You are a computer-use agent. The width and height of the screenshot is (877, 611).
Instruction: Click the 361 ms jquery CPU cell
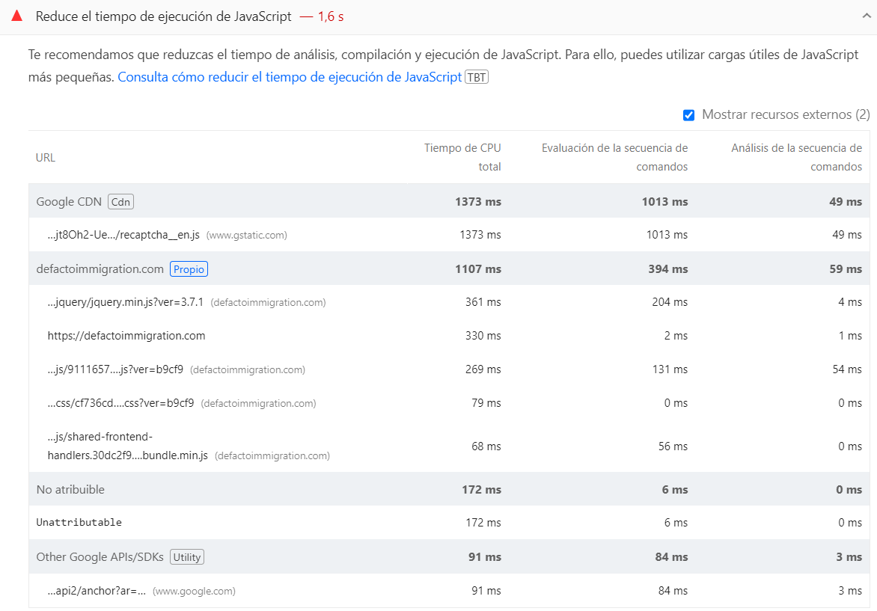coord(483,302)
